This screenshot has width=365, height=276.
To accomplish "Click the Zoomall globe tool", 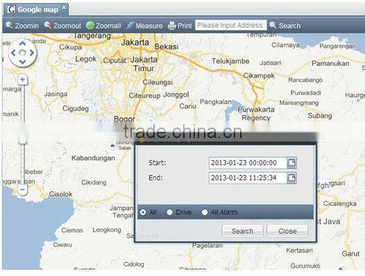I will point(103,26).
